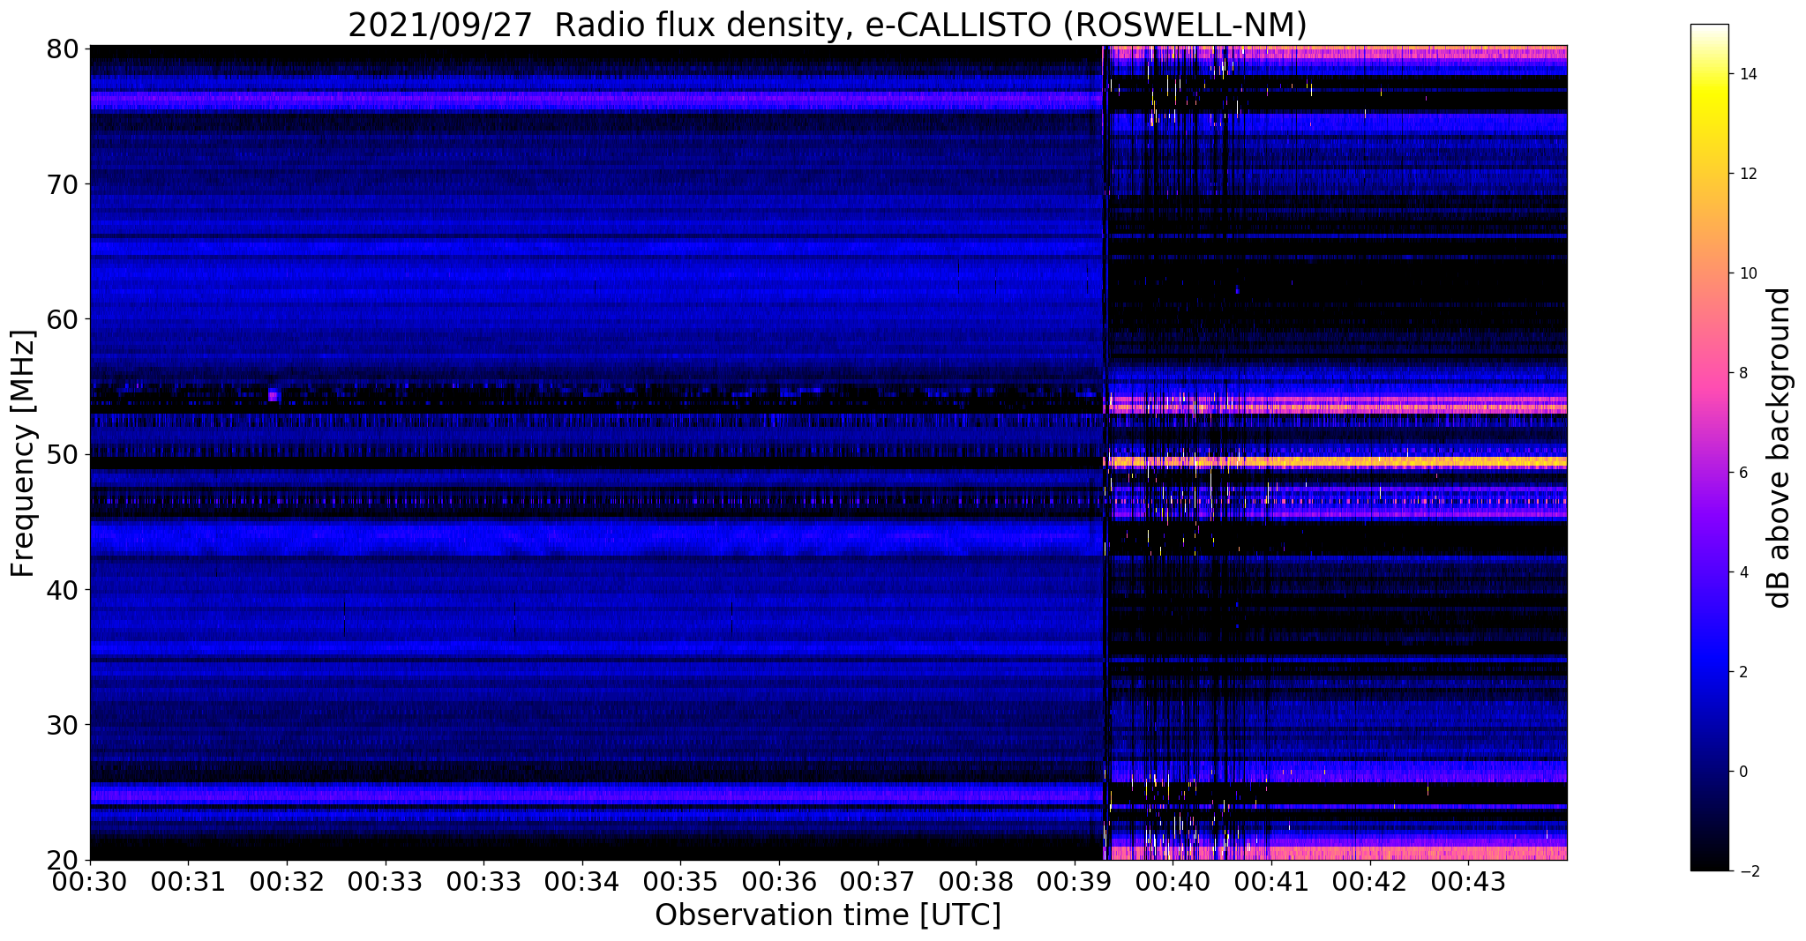The height and width of the screenshot is (941, 1806).
Task: Click the frequency axis tick label 20
Action: (61, 860)
